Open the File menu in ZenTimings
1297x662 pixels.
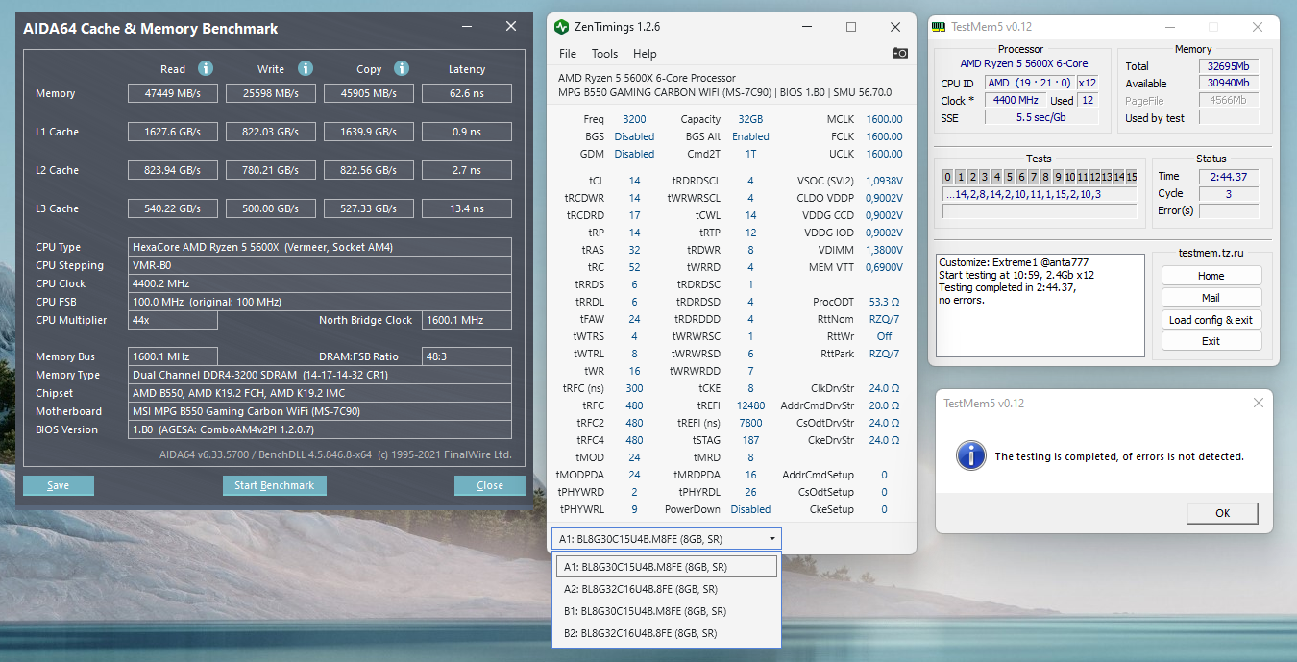point(568,54)
